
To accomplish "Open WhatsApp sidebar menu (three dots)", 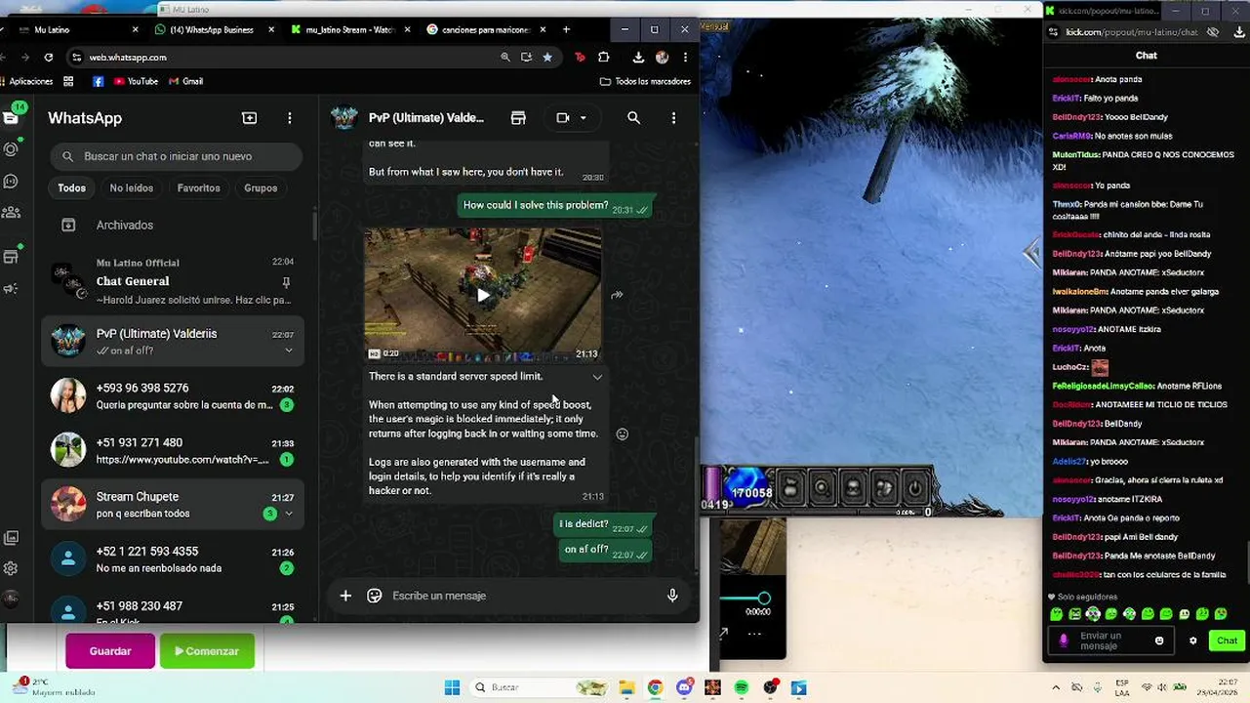I will click(x=289, y=118).
